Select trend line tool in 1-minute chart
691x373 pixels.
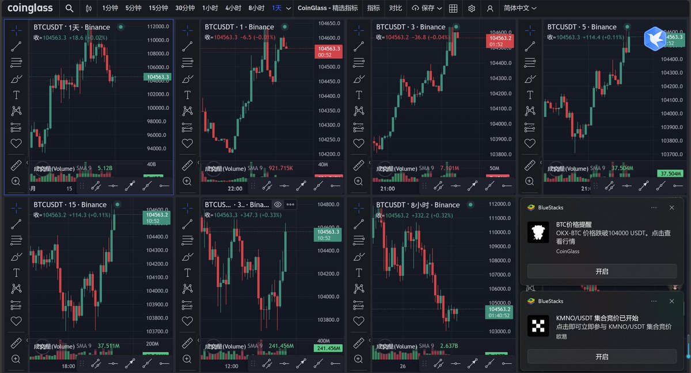[187, 47]
